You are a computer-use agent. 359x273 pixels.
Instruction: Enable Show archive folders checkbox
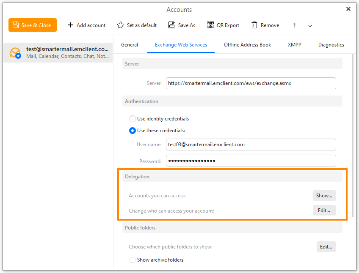pyautogui.click(x=133, y=260)
